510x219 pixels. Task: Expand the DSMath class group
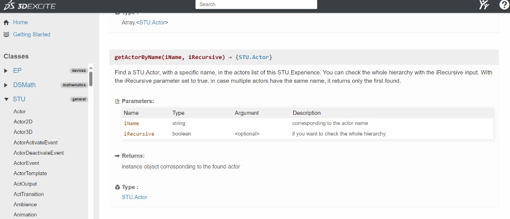[6, 85]
